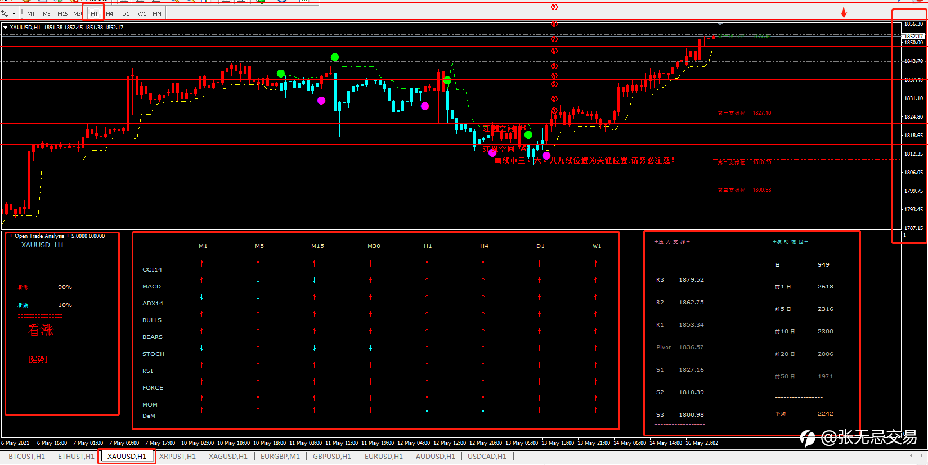Click the large red 看涨 signal text
Image resolution: width=928 pixels, height=465 pixels.
(x=41, y=330)
